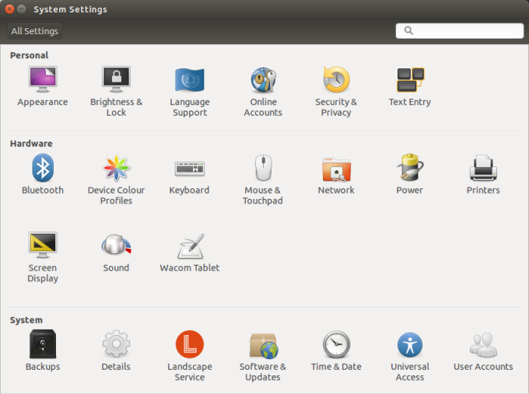The image size is (529, 394).
Task: Open Software & Updates
Action: (x=263, y=344)
